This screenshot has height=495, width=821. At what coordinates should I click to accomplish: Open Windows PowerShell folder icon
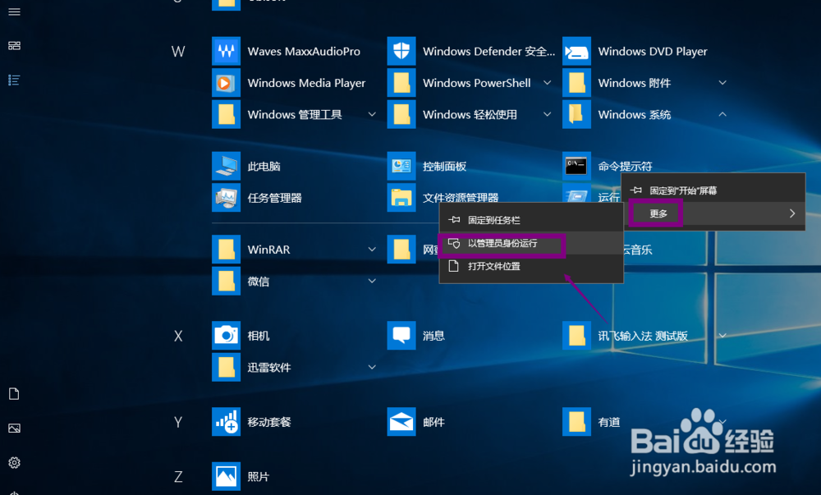click(401, 83)
